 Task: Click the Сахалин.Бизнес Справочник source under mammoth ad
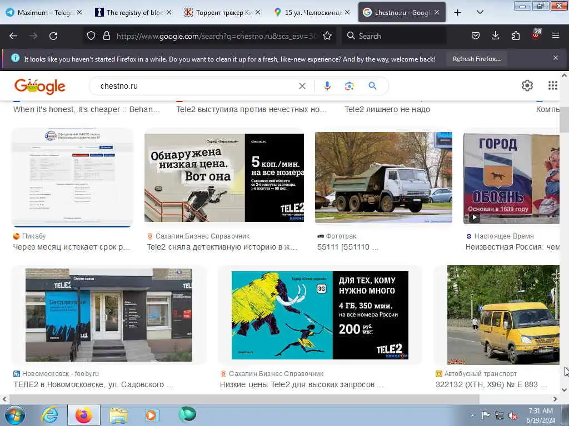coord(276,374)
